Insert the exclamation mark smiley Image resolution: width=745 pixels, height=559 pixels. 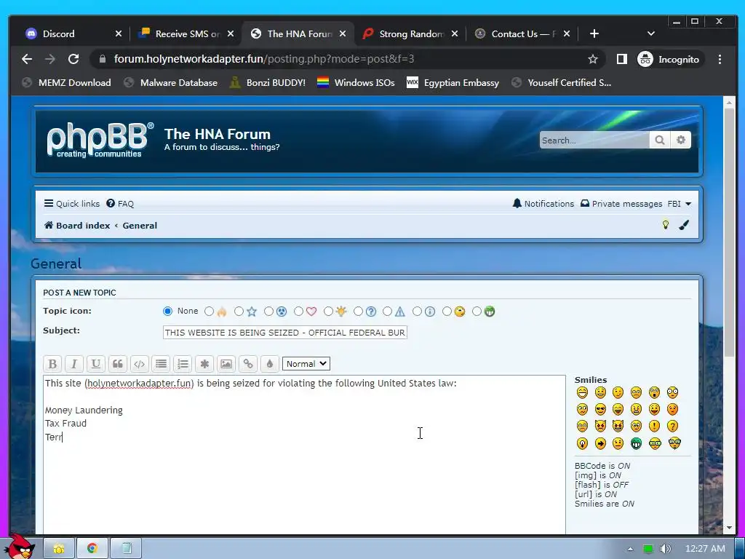tap(654, 426)
